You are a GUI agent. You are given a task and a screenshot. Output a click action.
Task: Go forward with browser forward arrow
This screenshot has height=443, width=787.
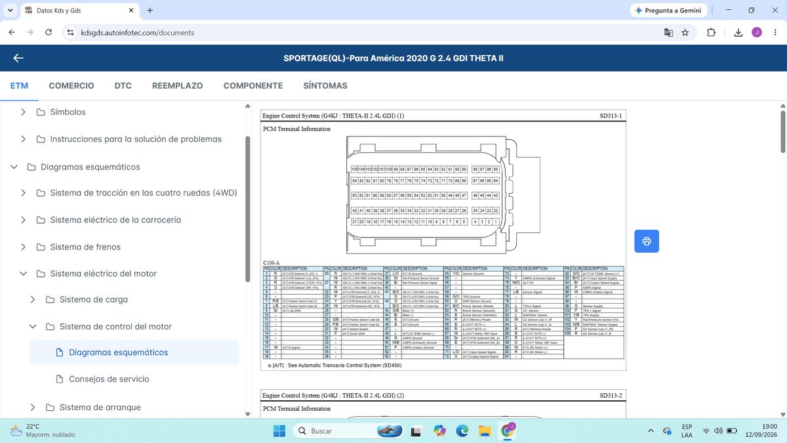click(30, 33)
